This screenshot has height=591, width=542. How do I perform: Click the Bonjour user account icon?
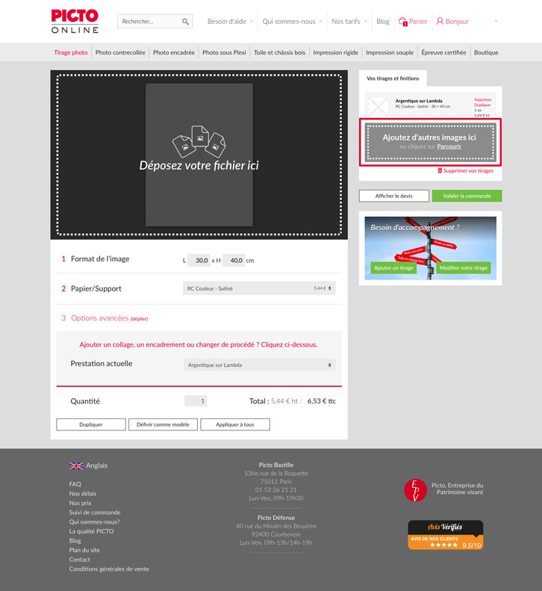tap(440, 22)
